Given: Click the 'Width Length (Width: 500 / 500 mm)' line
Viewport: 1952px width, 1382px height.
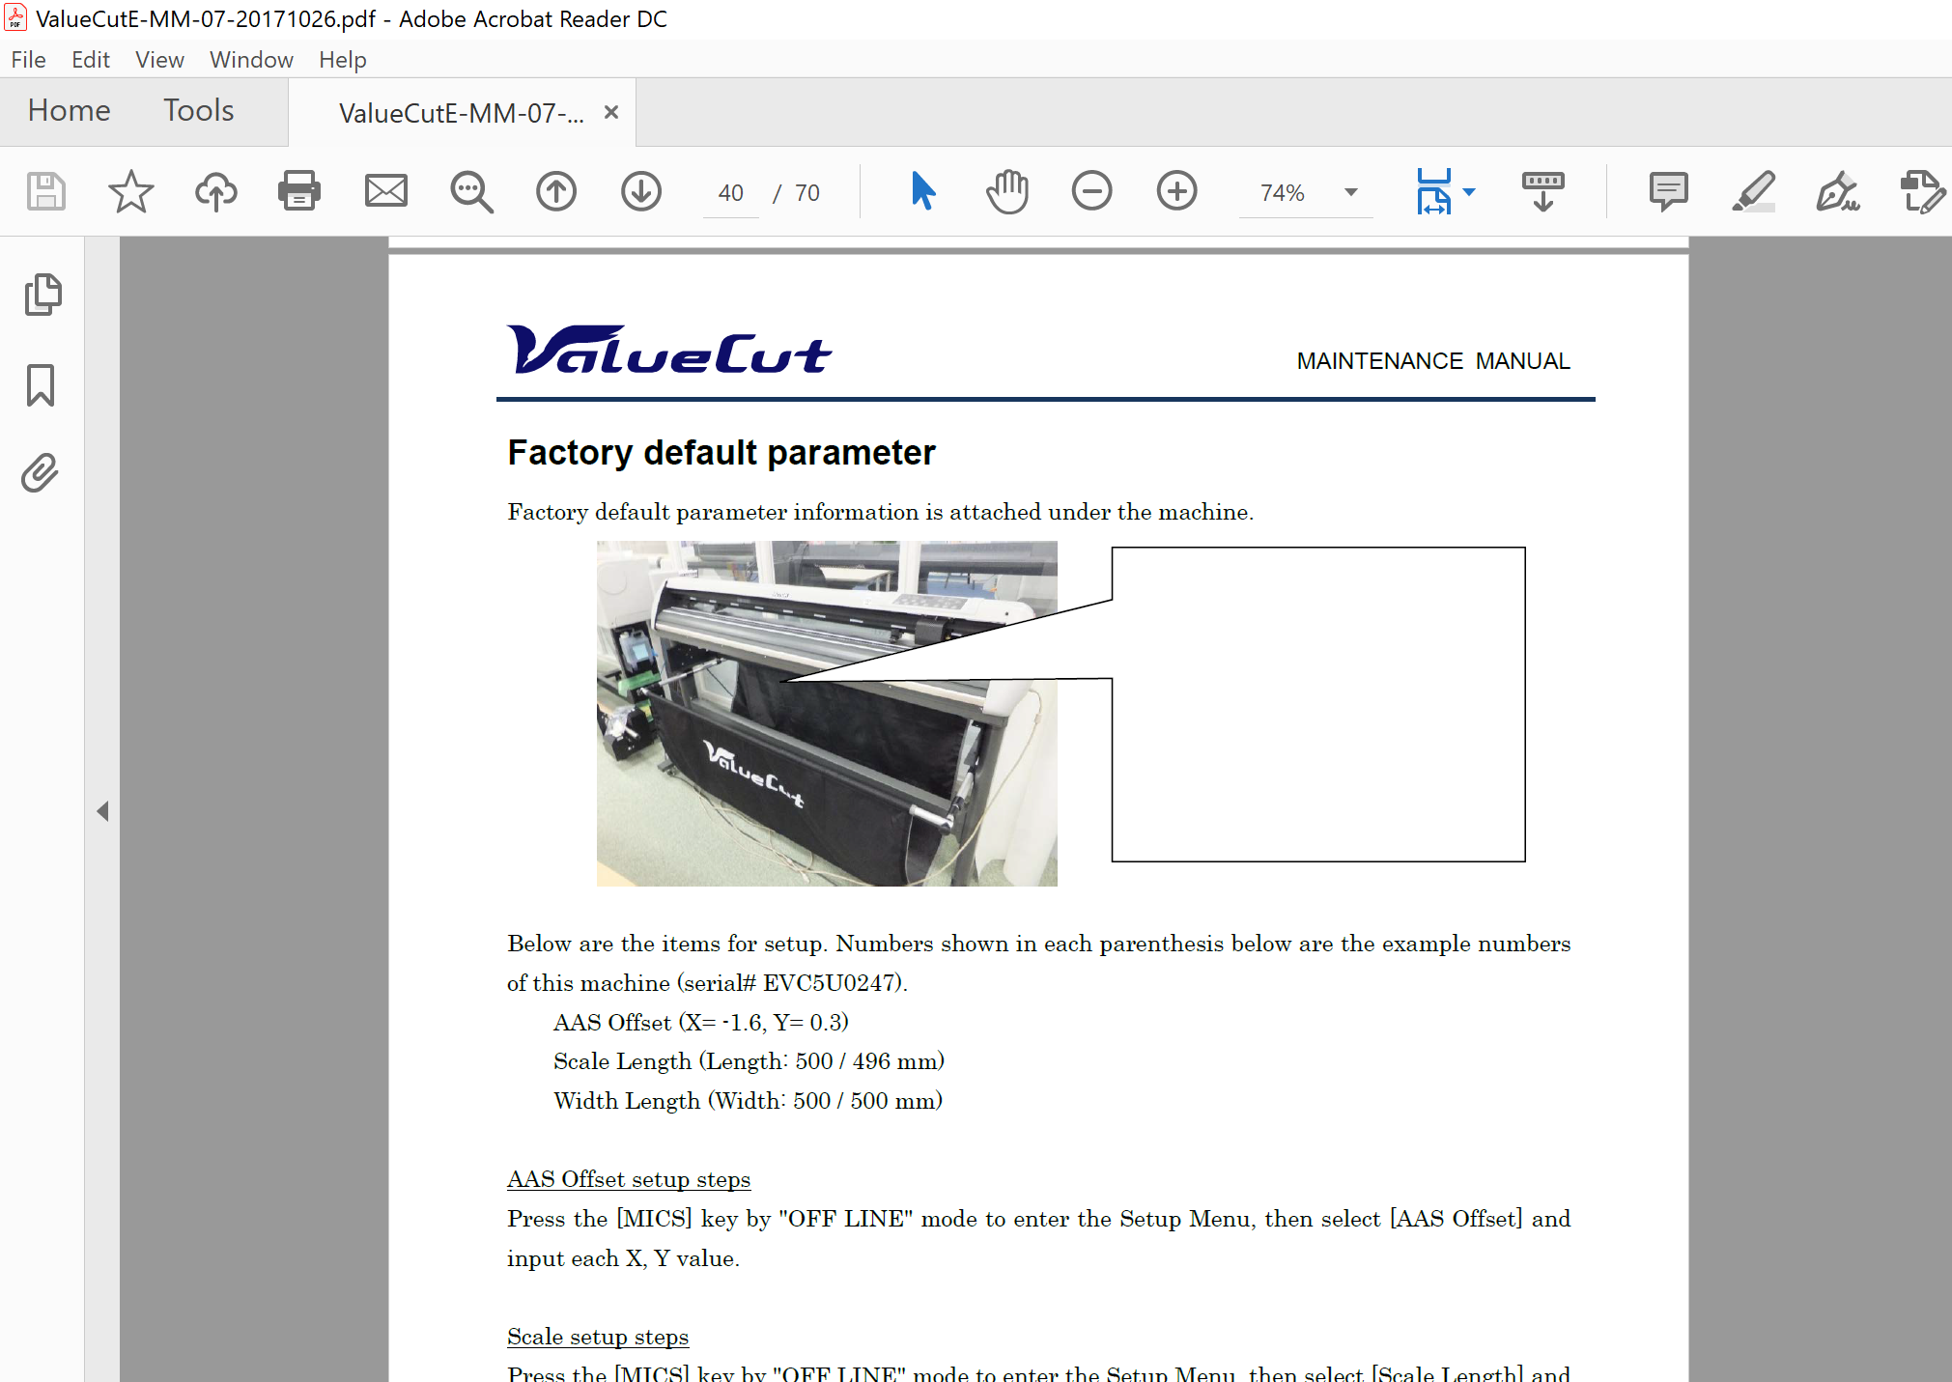Looking at the screenshot, I should [748, 1101].
